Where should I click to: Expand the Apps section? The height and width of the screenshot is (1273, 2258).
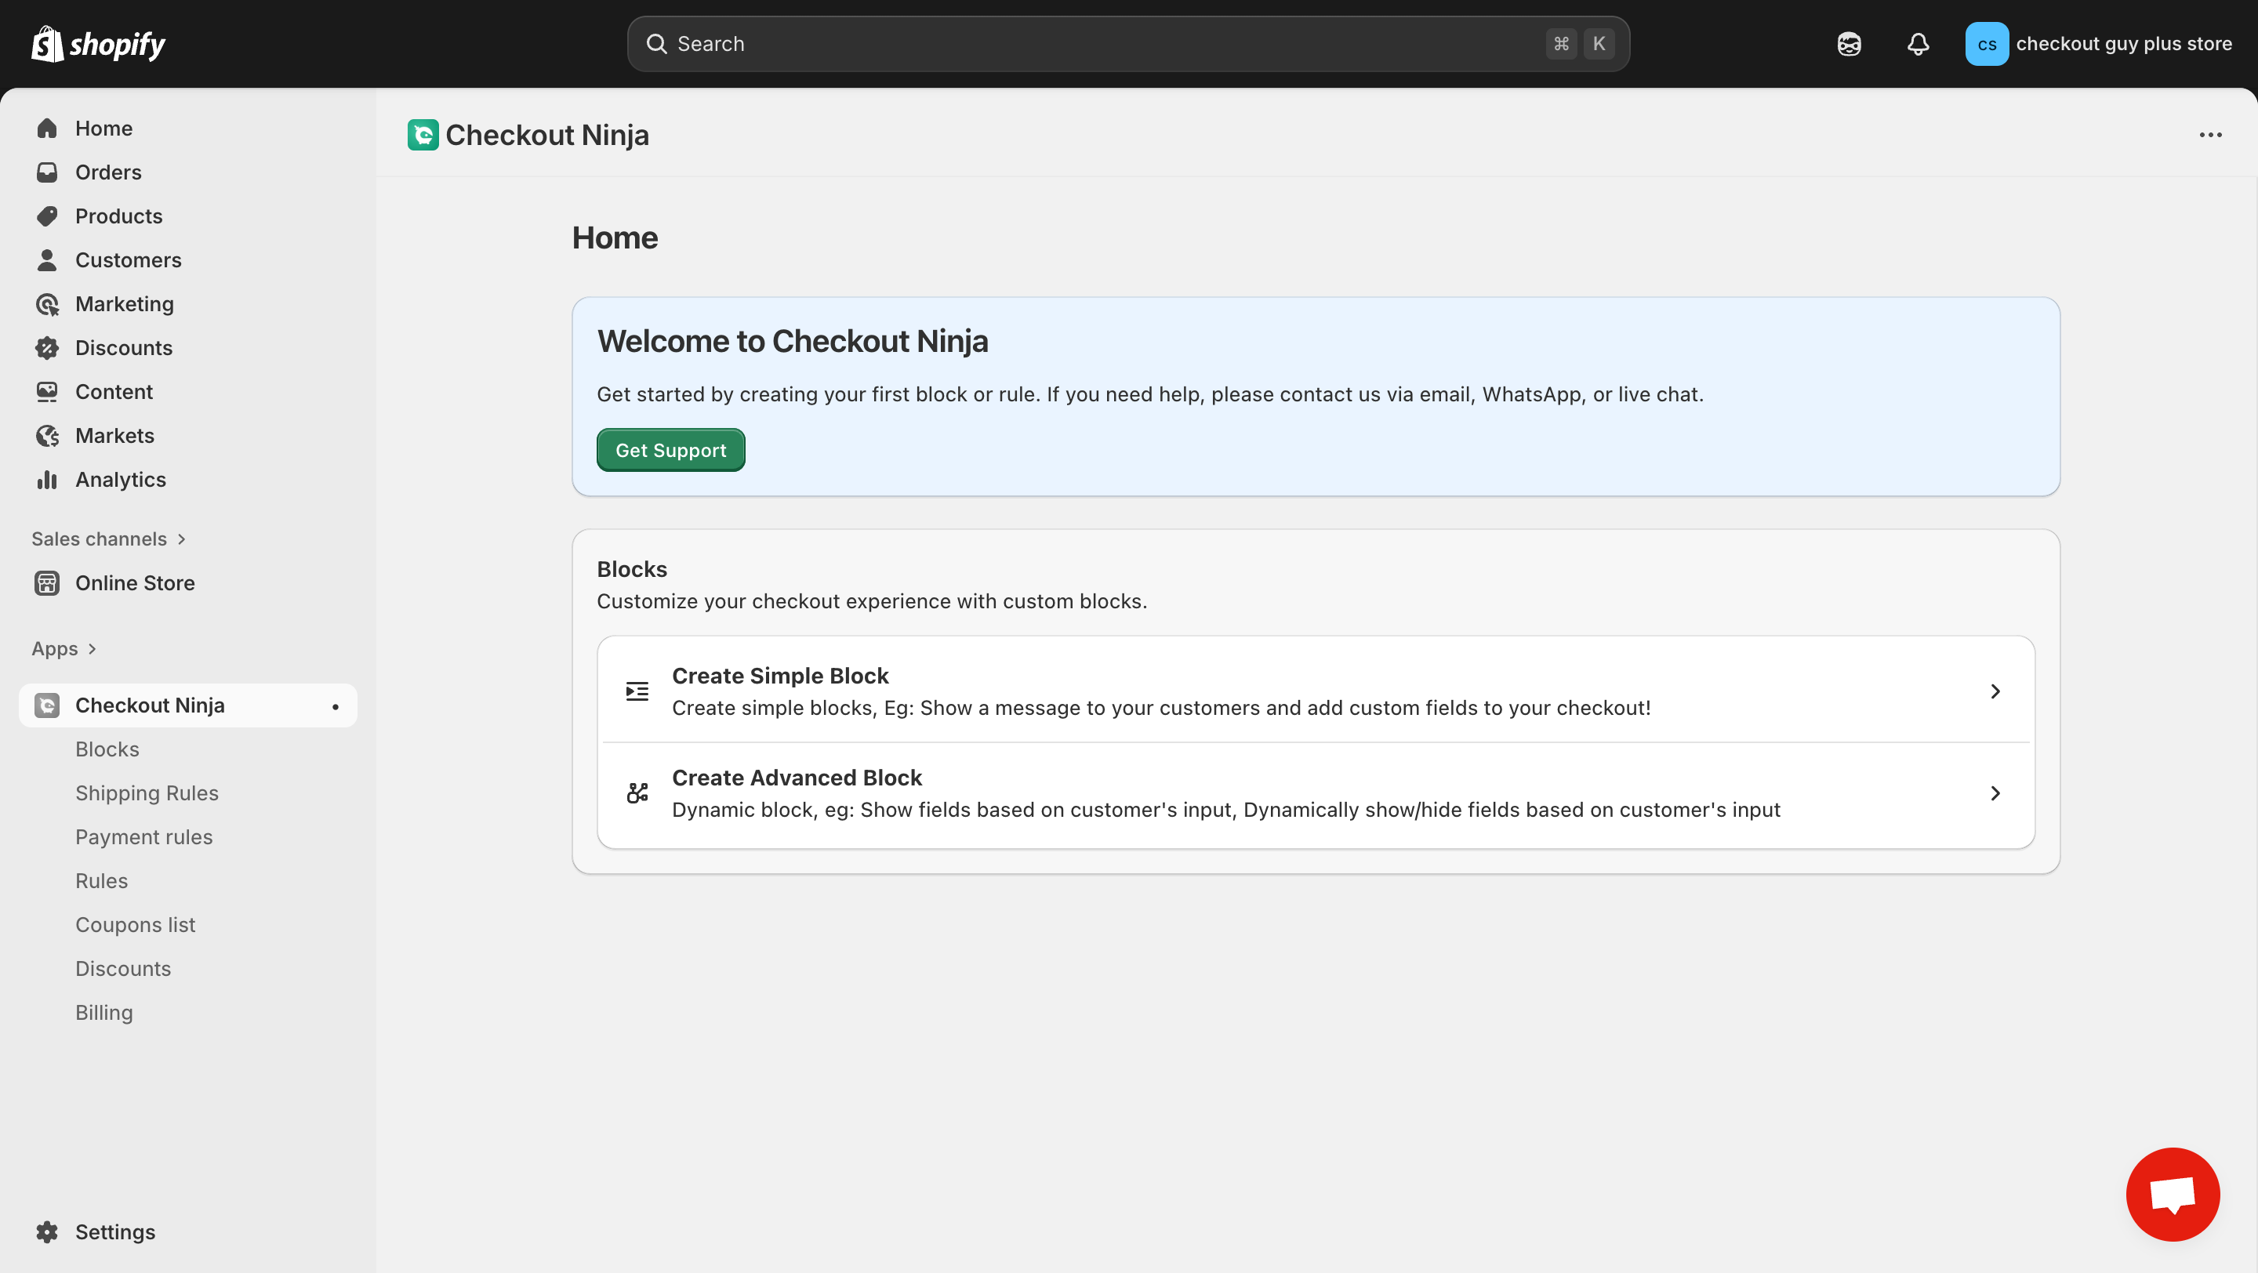click(x=64, y=649)
